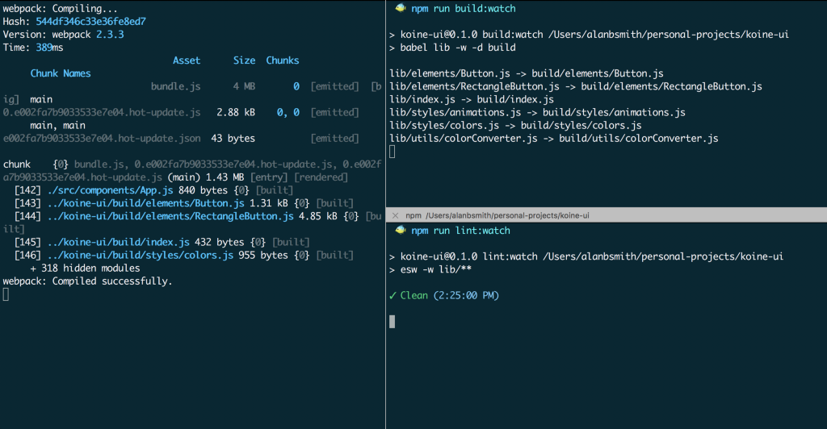Click the fish icon before 'npm run build:watch'
827x429 pixels.
[x=401, y=8]
